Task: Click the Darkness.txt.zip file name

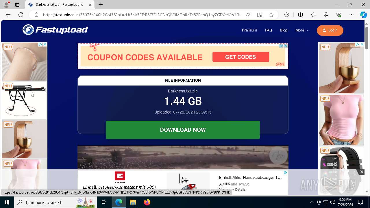Action: (x=183, y=91)
